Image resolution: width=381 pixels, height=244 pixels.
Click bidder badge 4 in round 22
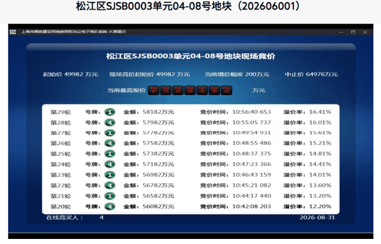[x=110, y=186]
